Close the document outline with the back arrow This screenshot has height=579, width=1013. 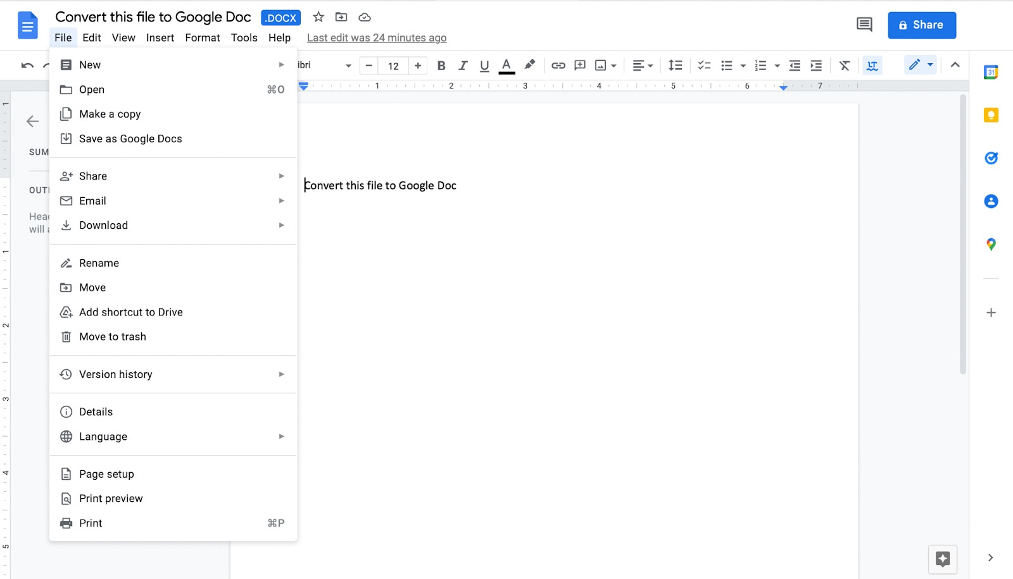click(32, 121)
